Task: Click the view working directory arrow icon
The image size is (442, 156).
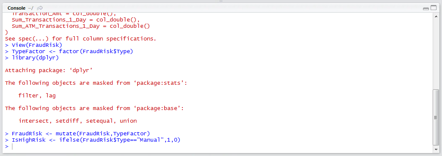Action: tap(40, 8)
